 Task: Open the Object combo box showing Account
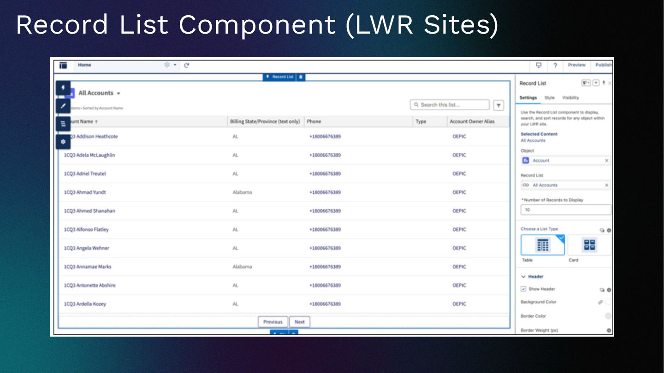[x=566, y=161]
